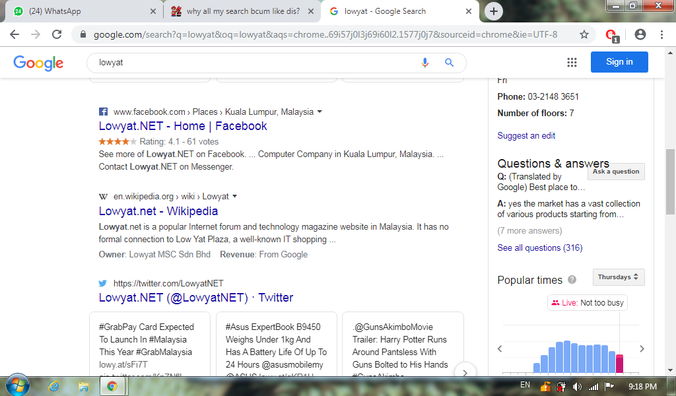This screenshot has height=396, width=676.
Task: Start voice search with the microphone icon
Action: tap(424, 63)
